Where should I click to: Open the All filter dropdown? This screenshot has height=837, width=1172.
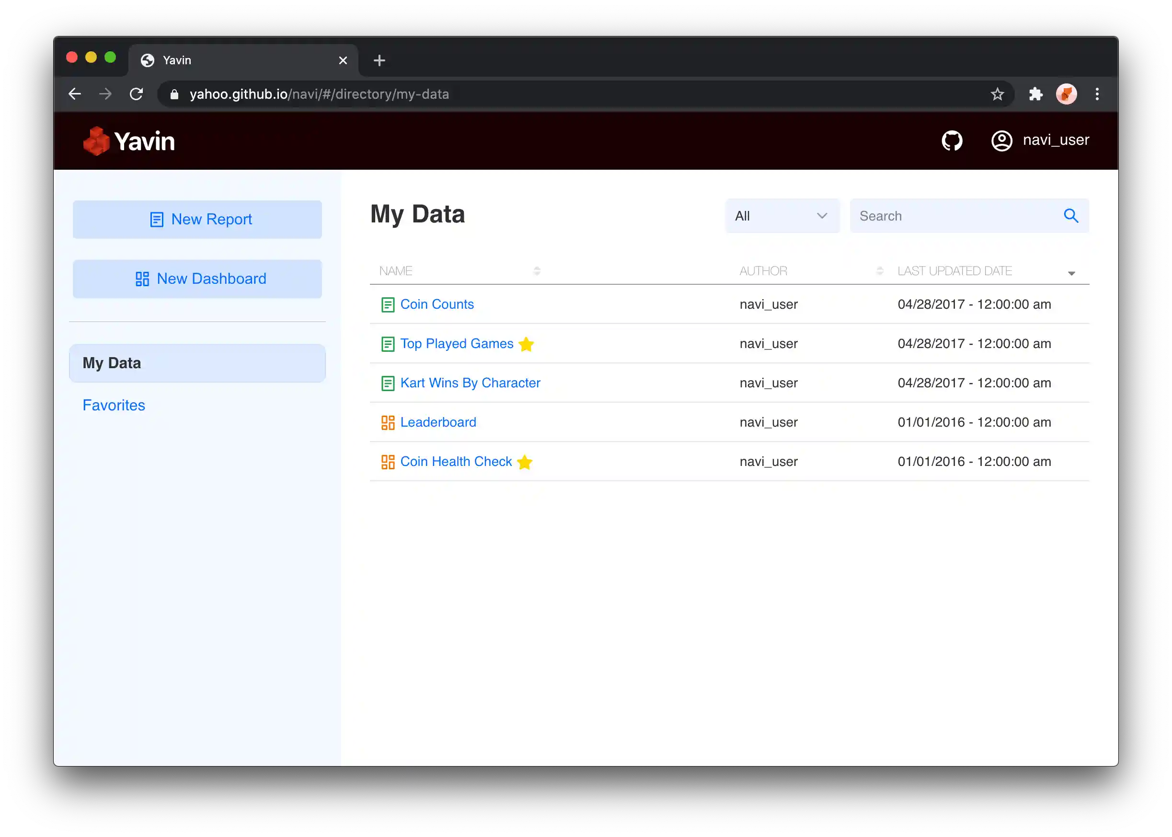point(782,216)
